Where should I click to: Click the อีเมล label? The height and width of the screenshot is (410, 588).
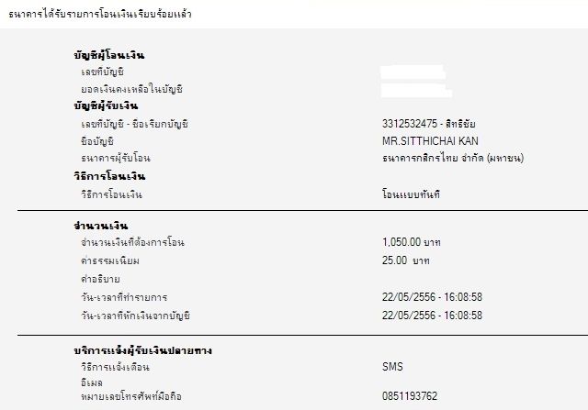pos(92,382)
